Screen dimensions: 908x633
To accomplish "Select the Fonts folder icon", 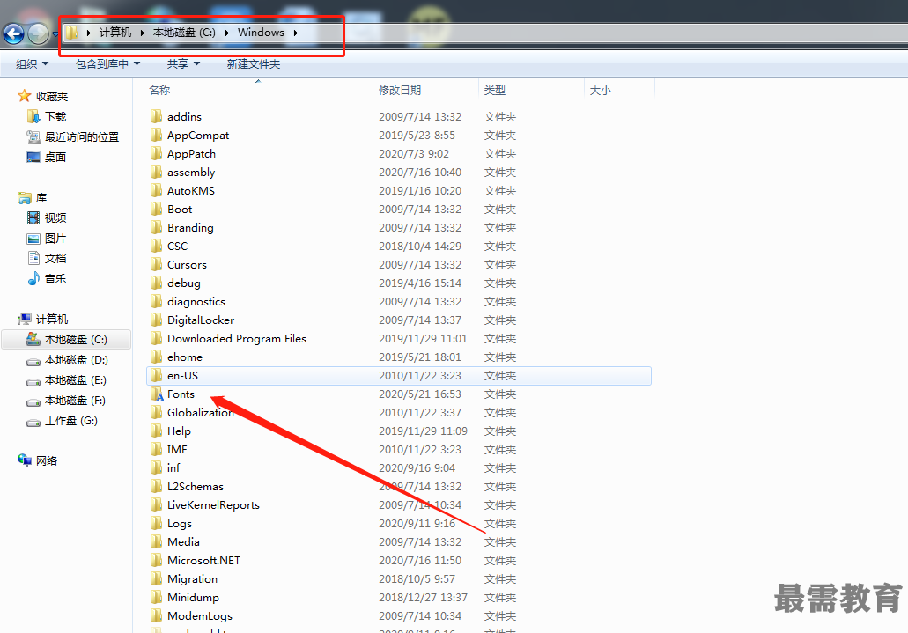I will [x=157, y=394].
